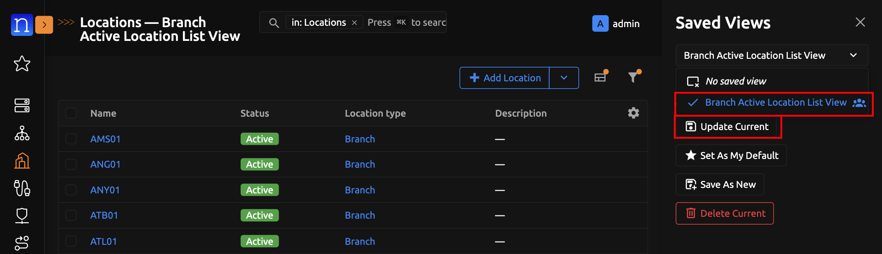Open the organization hierarchy icon in sidebar
This screenshot has width=882, height=254.
[x=22, y=133]
